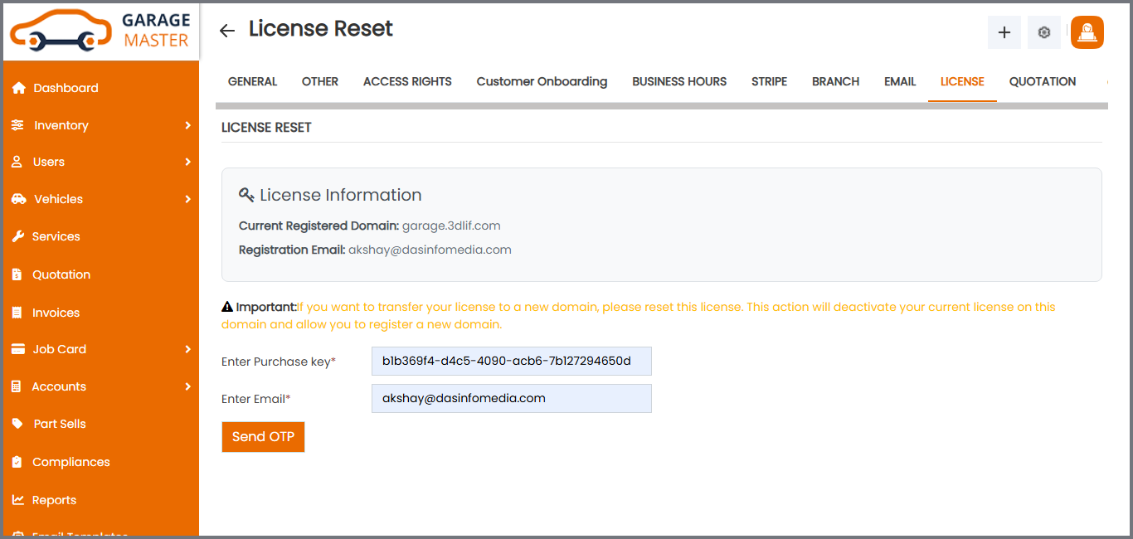Click the Enter Purchase key field

coord(511,361)
